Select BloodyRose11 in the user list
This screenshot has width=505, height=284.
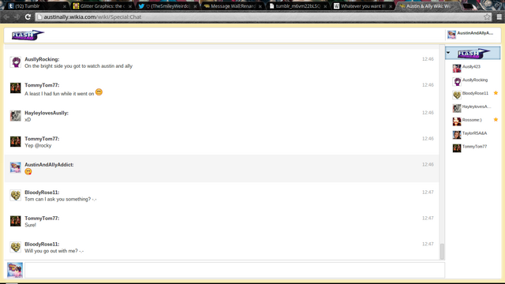[x=473, y=95]
